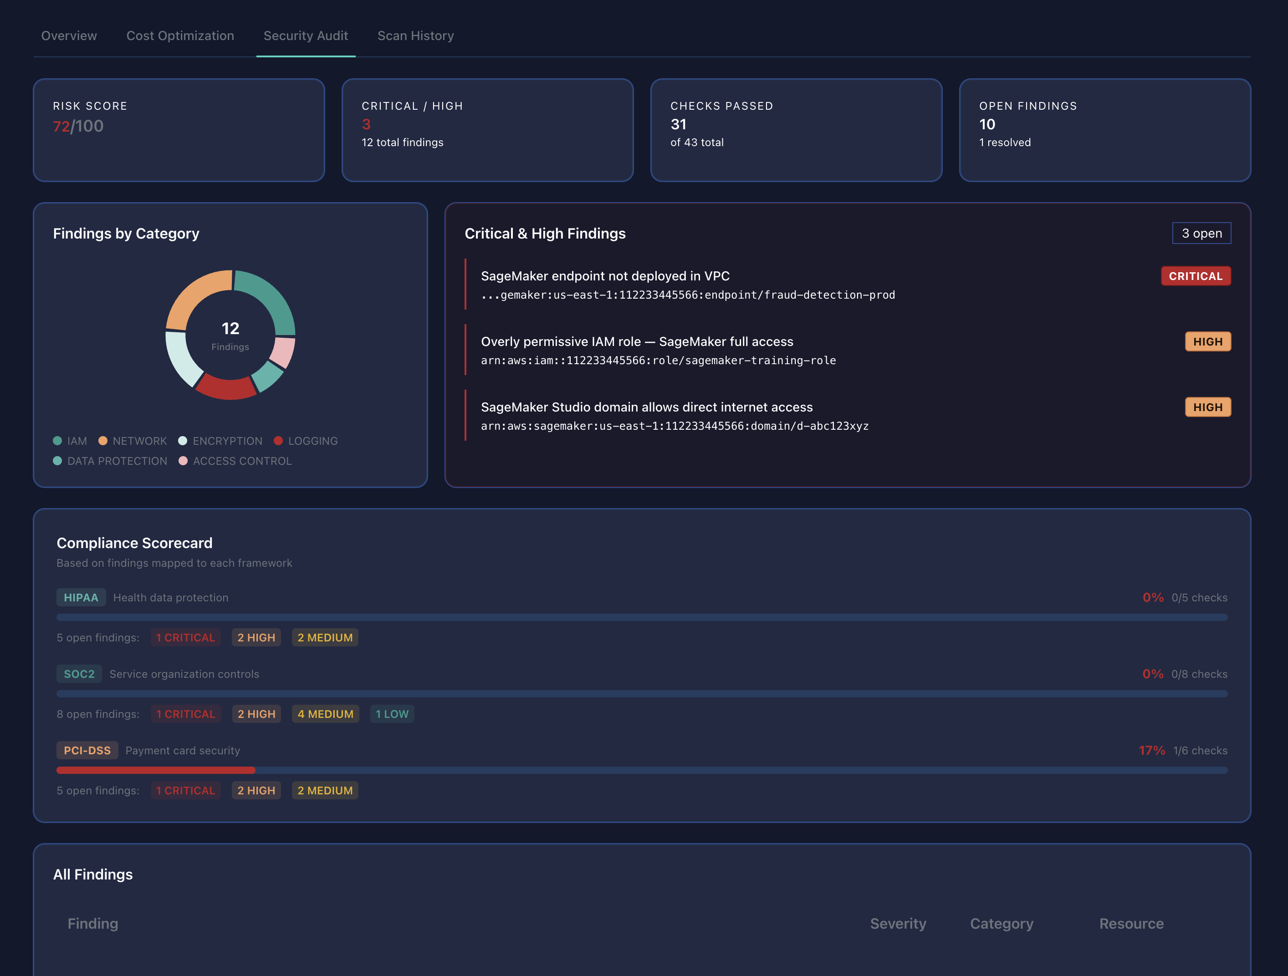Toggle the HIPAA framework badge
This screenshot has width=1288, height=976.
80,597
